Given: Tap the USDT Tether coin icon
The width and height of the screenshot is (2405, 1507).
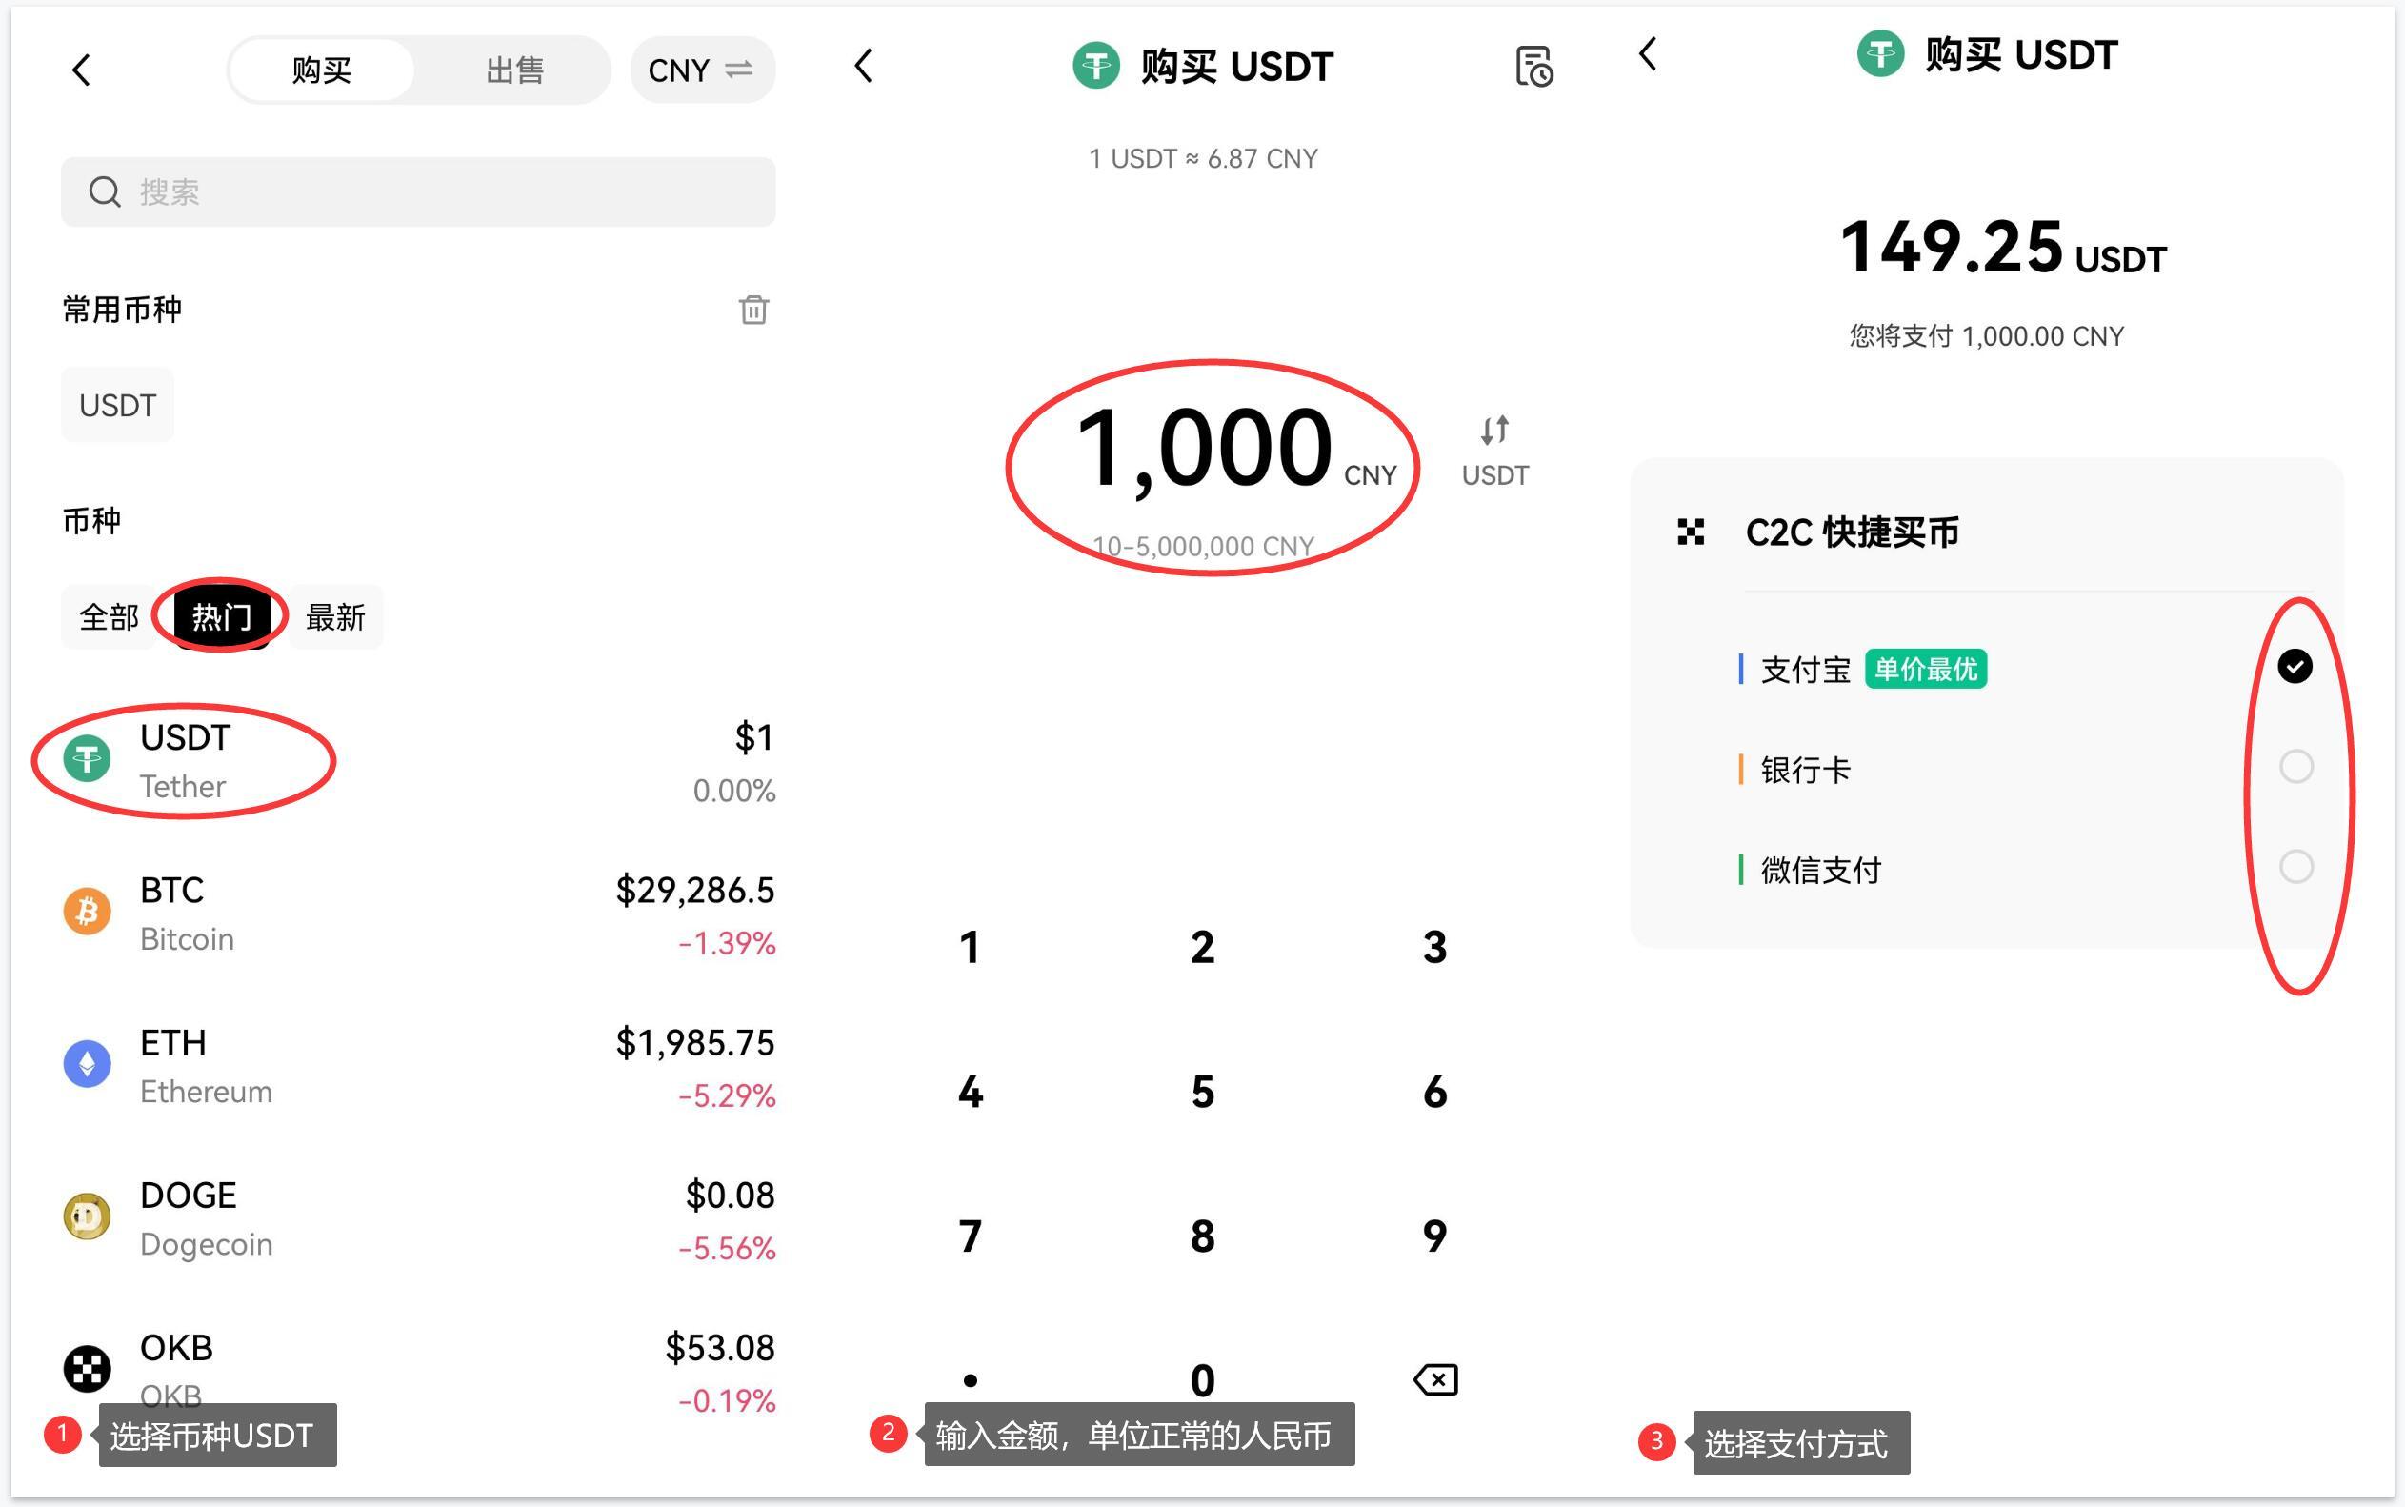Looking at the screenshot, I should click(87, 759).
